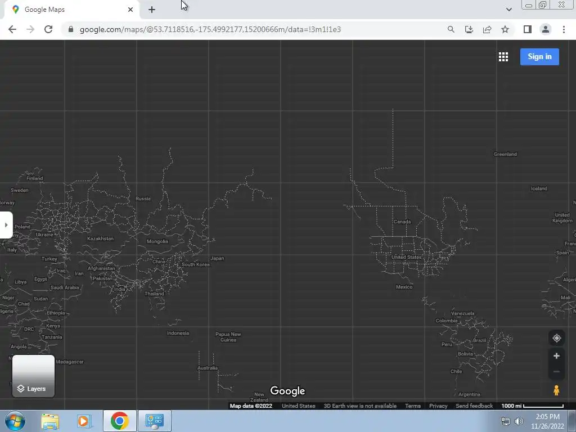Click the Japan label on map

point(217,258)
